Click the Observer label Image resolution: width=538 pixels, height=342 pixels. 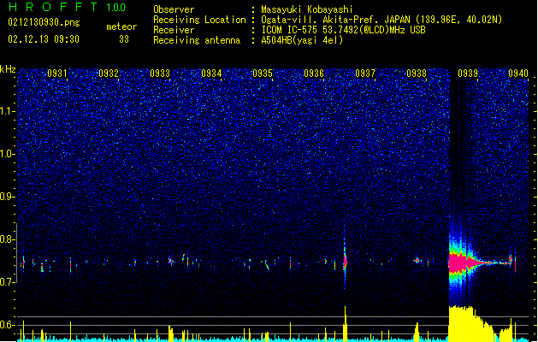174,9
